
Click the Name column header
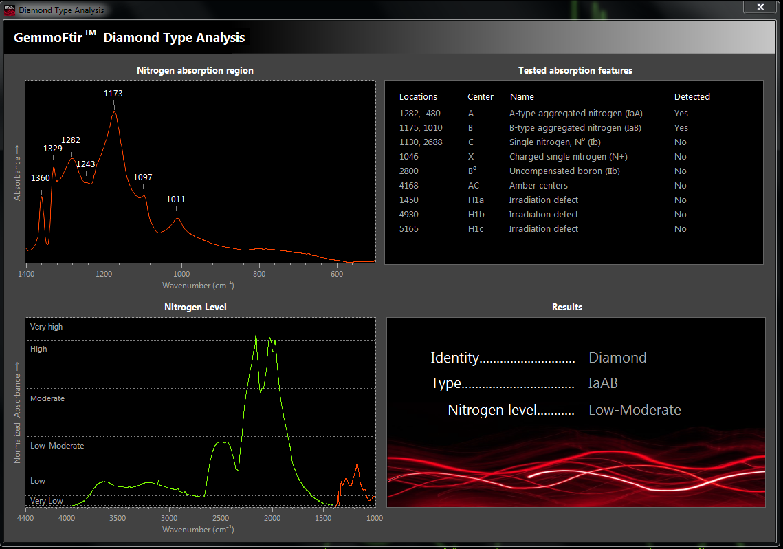[x=522, y=97]
